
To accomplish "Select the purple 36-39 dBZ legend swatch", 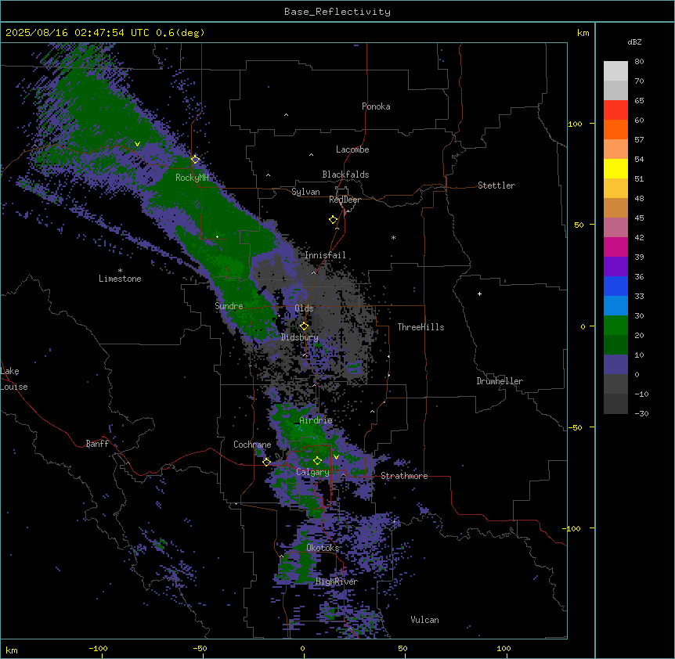I will tap(615, 267).
